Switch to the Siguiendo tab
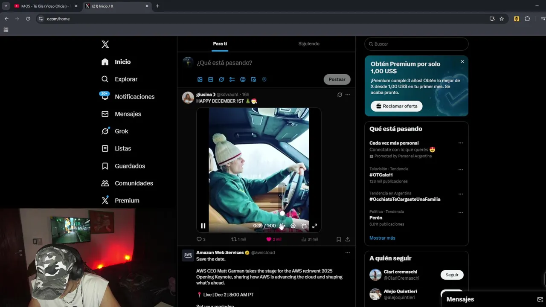Screen dimensions: 546x307 tap(309, 43)
